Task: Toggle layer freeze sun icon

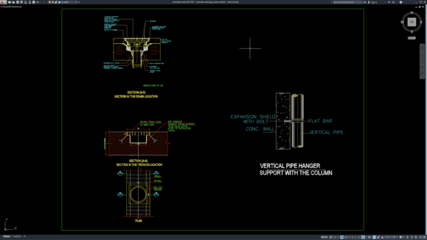Action: [53, 2]
